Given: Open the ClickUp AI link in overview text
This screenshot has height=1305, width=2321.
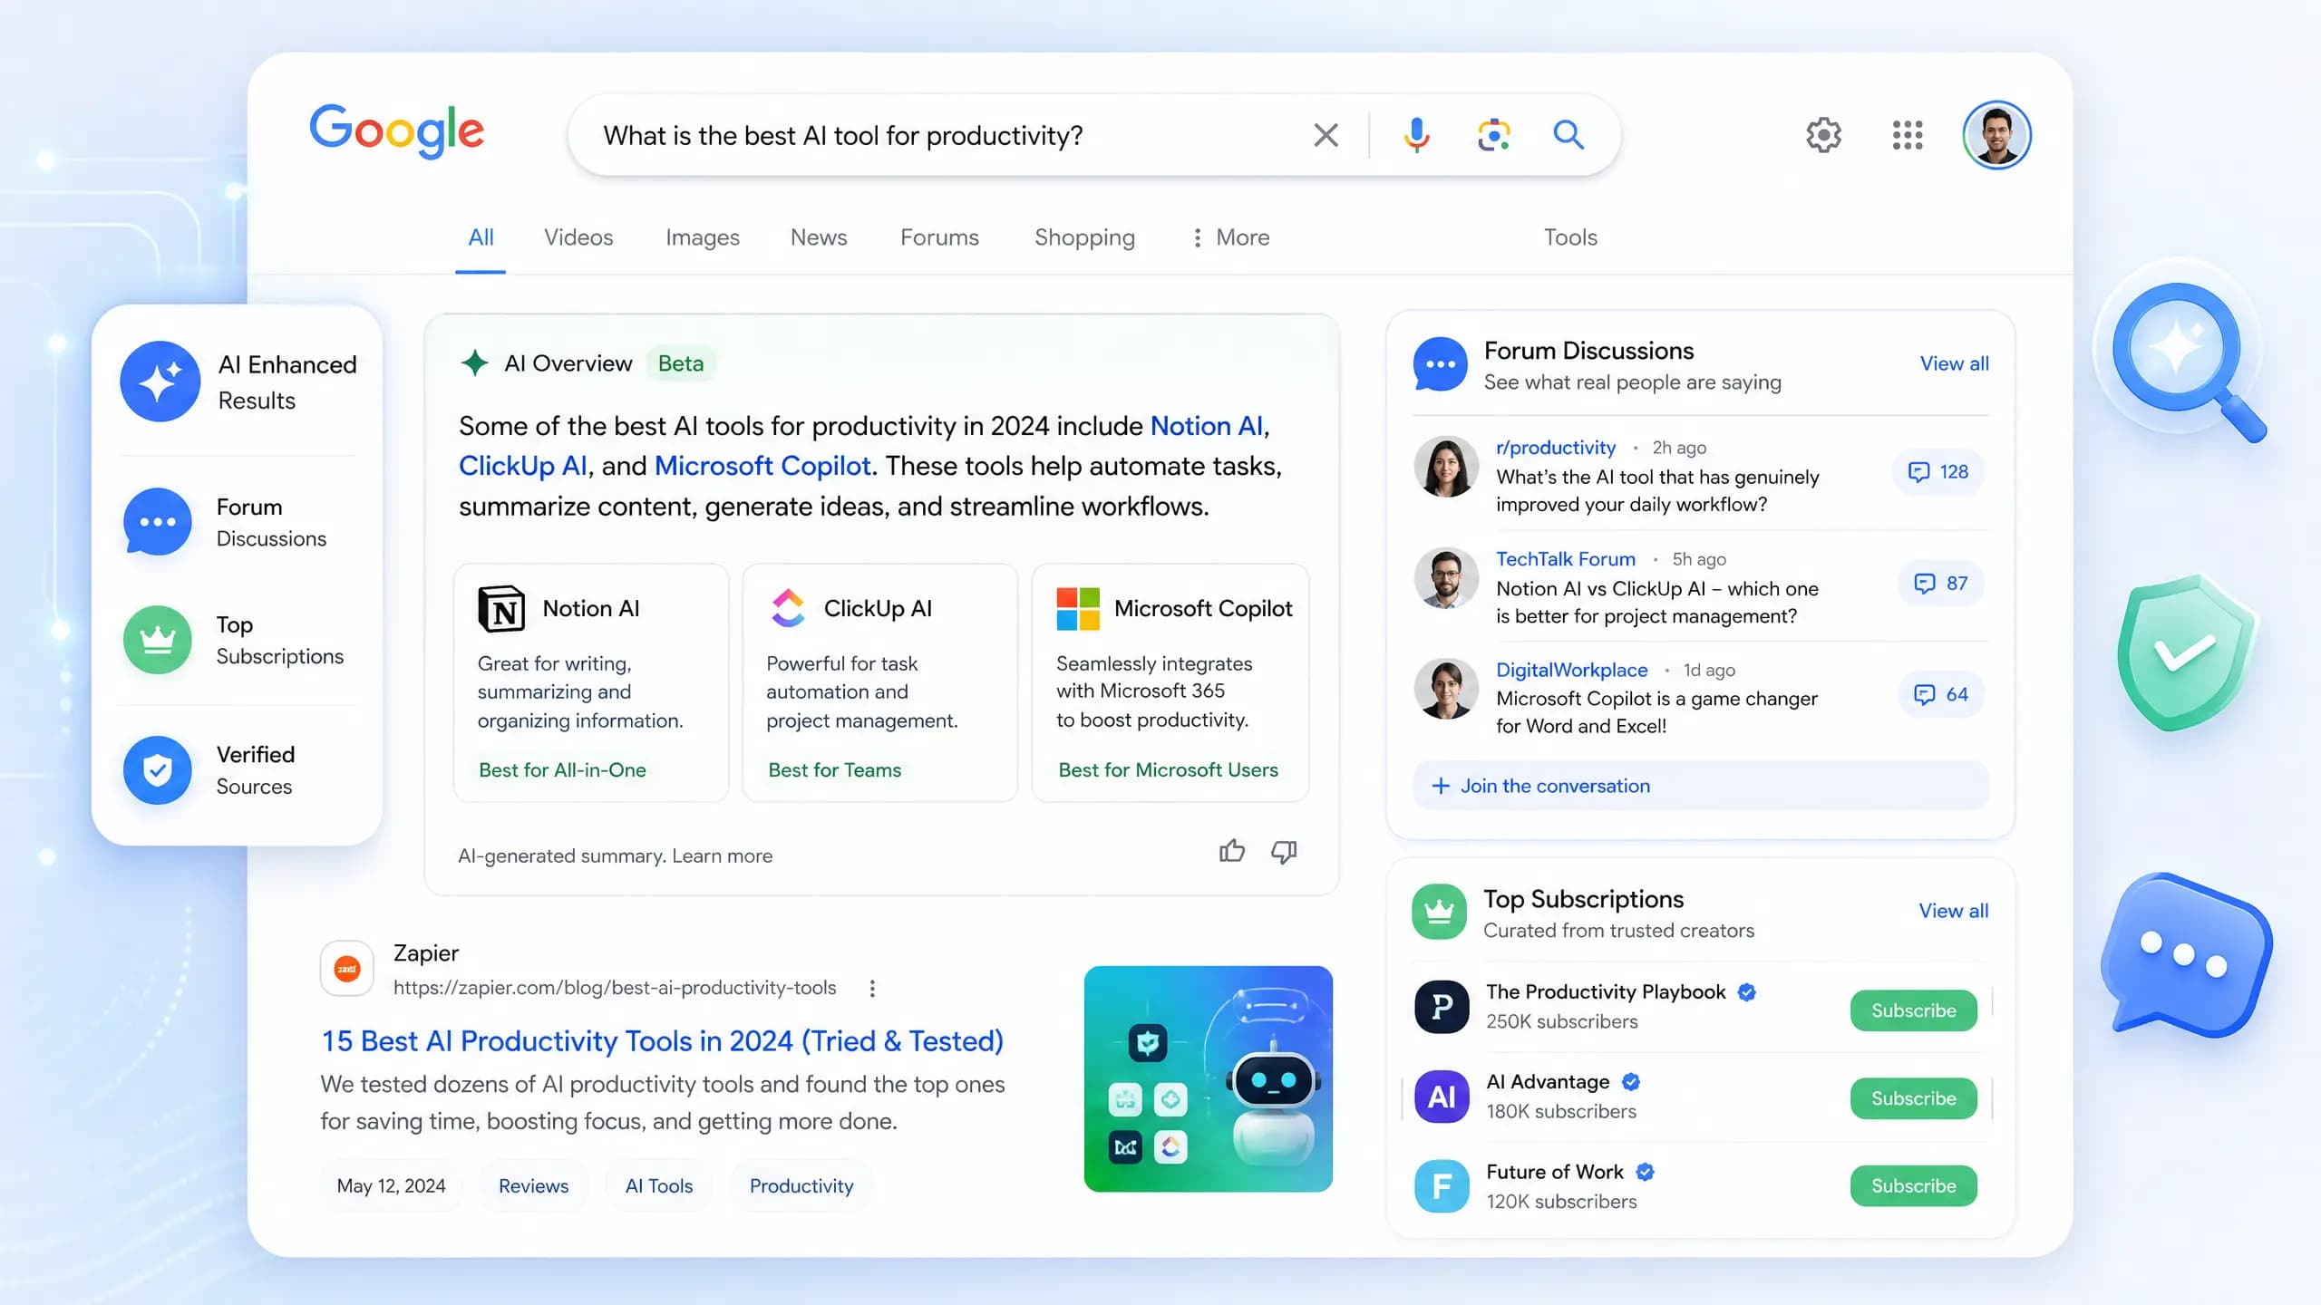Looking at the screenshot, I should pyautogui.click(x=522, y=466).
